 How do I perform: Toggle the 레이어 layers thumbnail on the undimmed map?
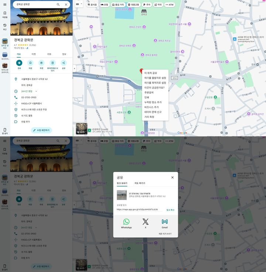pos(81,128)
